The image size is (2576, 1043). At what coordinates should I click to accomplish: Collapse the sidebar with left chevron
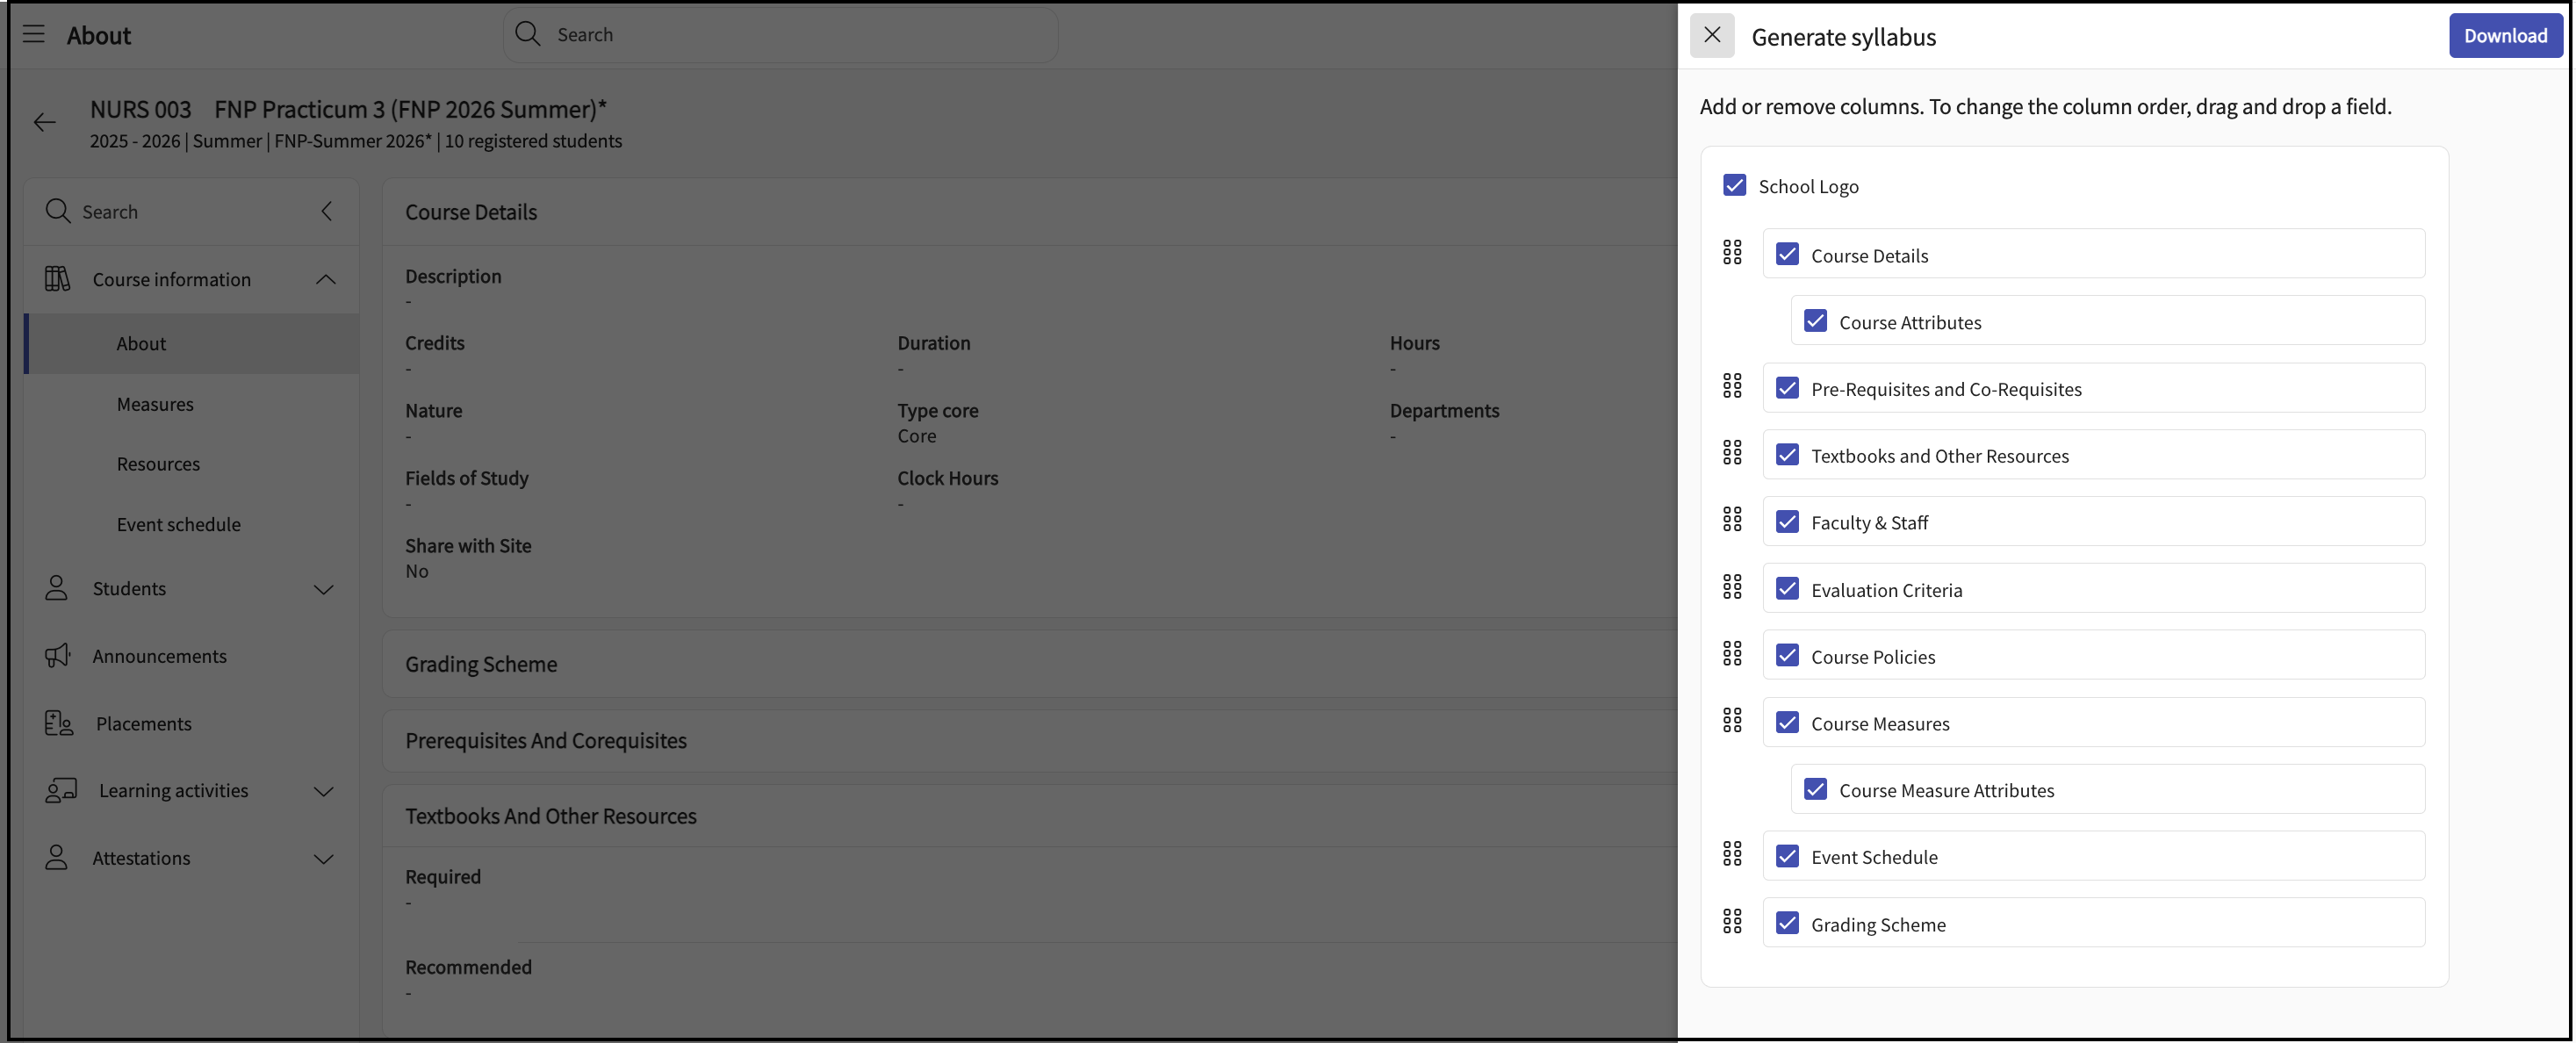(x=326, y=211)
